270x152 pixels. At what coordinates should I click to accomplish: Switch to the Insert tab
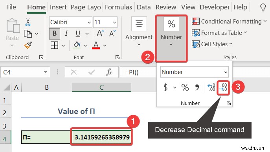pyautogui.click(x=58, y=7)
